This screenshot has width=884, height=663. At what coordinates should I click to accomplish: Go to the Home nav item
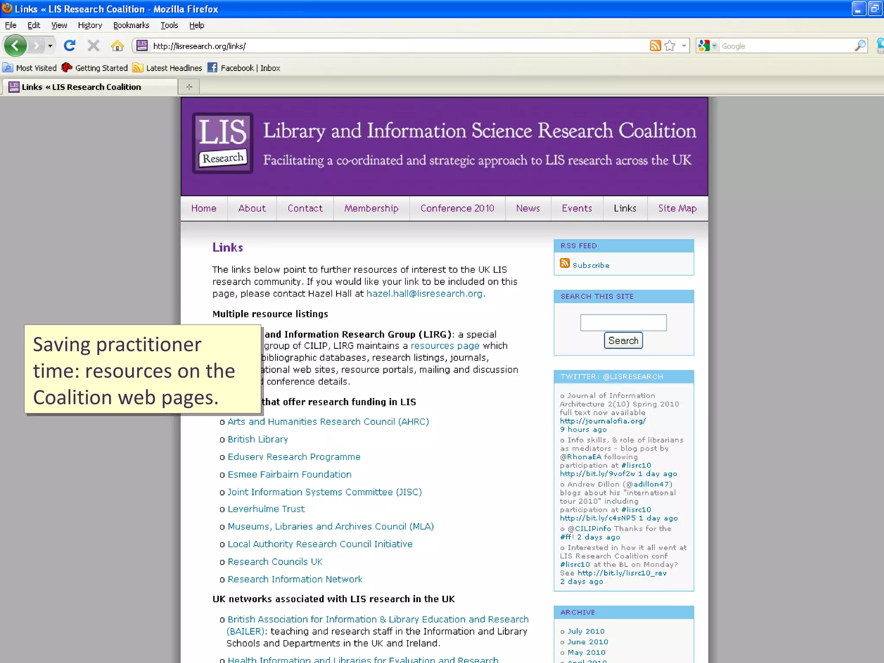[x=204, y=208]
